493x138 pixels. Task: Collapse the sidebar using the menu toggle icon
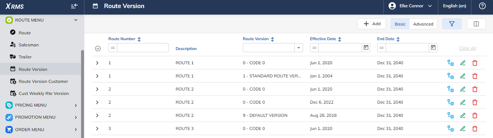[x=74, y=6]
